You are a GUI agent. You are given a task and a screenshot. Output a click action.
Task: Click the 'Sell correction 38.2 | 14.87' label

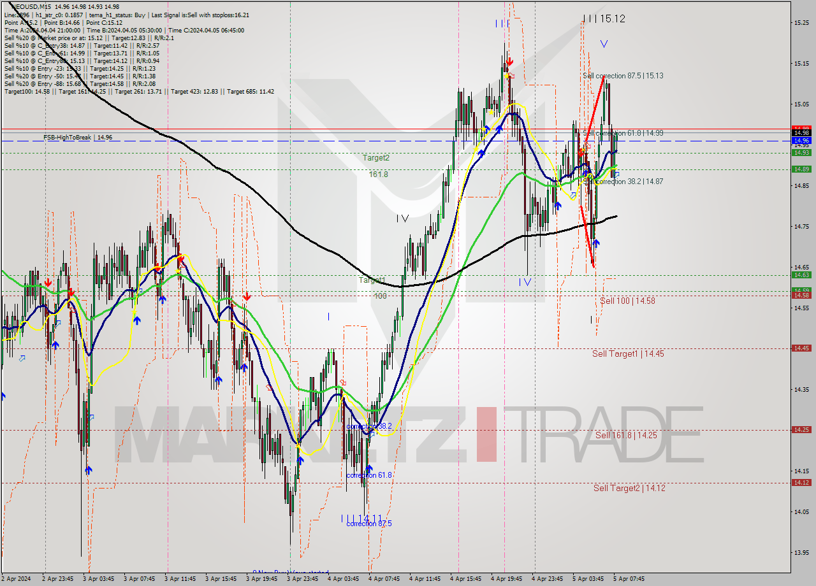tap(623, 181)
